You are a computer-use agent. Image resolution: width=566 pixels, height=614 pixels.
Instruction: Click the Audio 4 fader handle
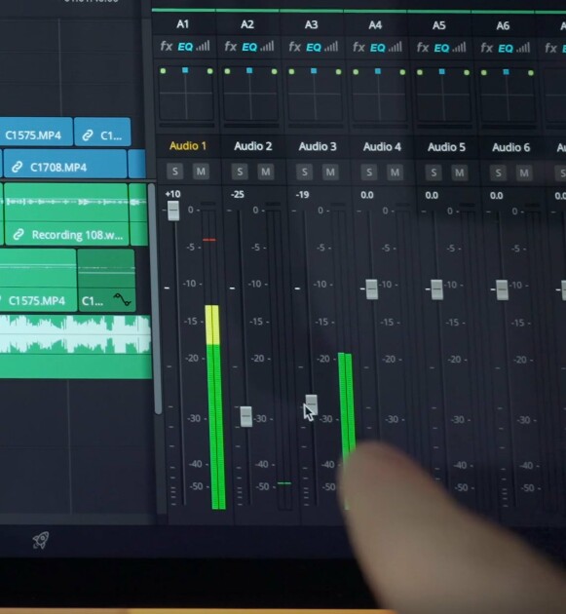click(372, 289)
